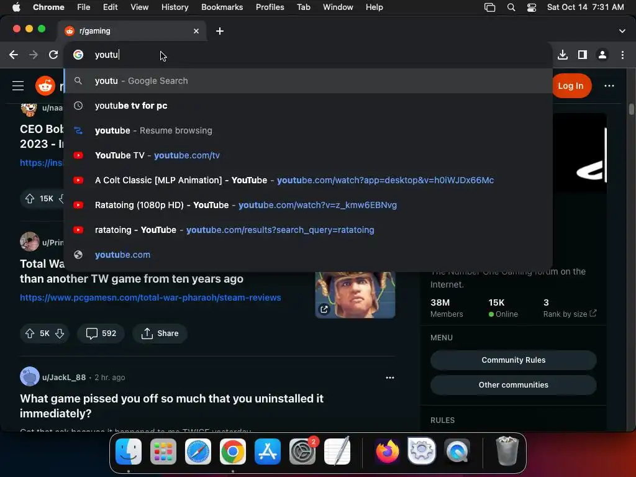Open the Window menu
The image size is (636, 477).
338,7
